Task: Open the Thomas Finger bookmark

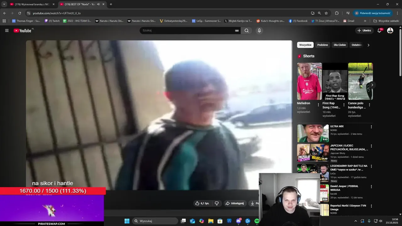Action: coord(26,21)
